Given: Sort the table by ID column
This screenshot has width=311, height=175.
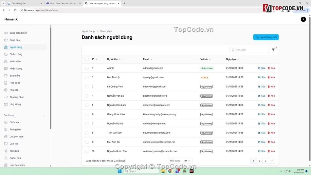Looking at the screenshot, I should coord(95,59).
